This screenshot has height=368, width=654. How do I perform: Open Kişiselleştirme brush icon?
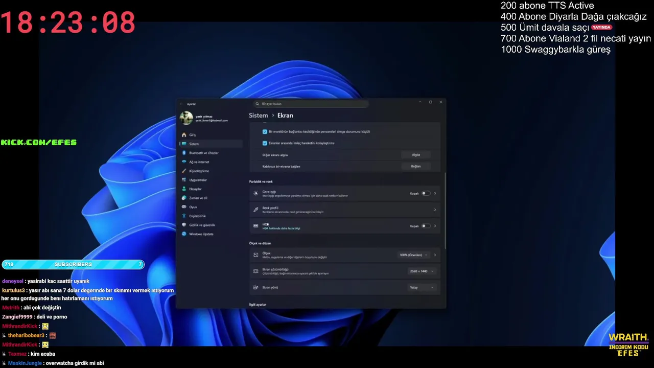184,171
